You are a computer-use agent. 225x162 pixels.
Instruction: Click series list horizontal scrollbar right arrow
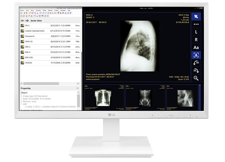(x=78, y=83)
